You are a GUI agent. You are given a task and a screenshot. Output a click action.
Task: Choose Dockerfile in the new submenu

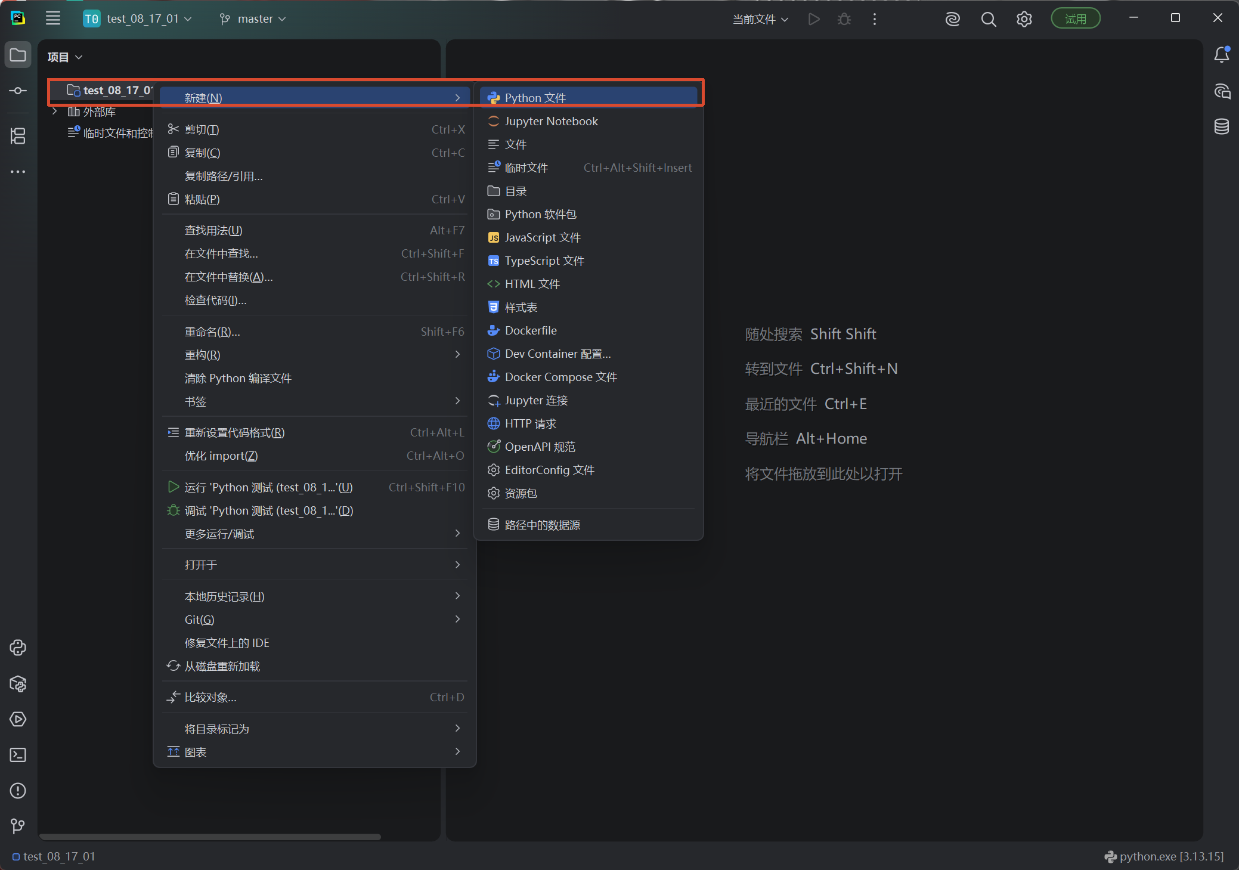(x=588, y=330)
